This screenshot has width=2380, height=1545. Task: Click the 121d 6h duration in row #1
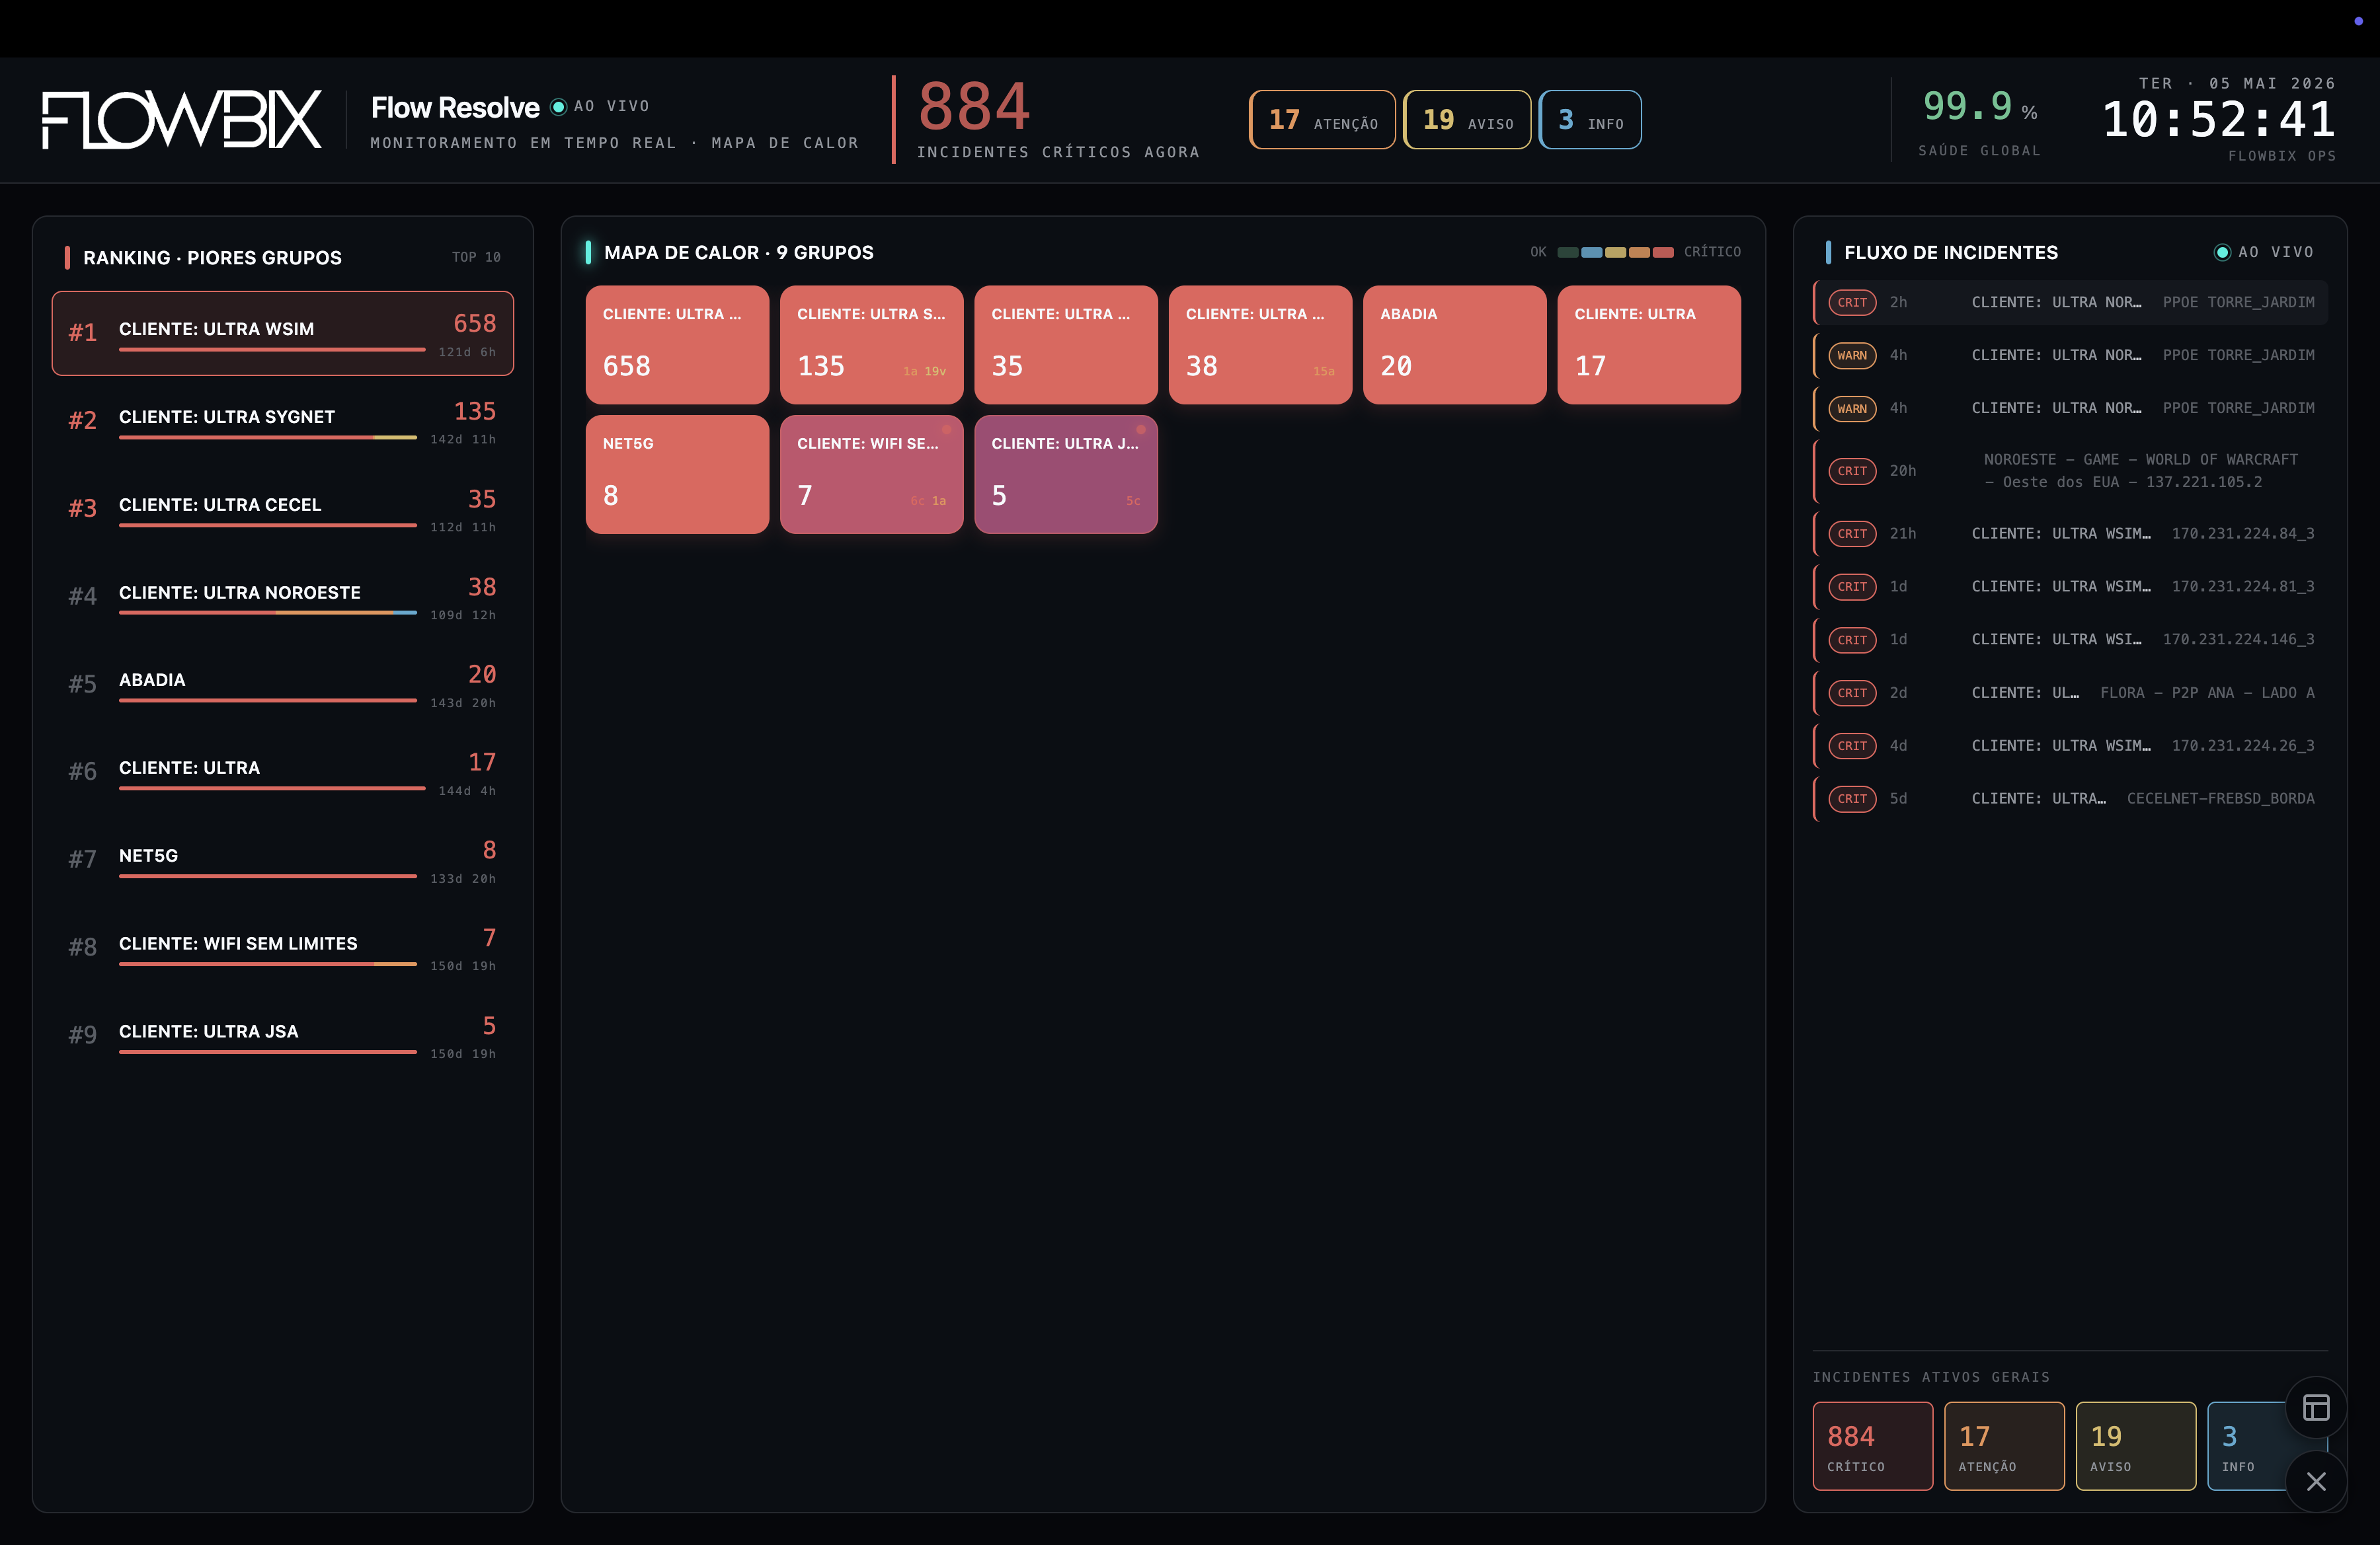point(467,352)
